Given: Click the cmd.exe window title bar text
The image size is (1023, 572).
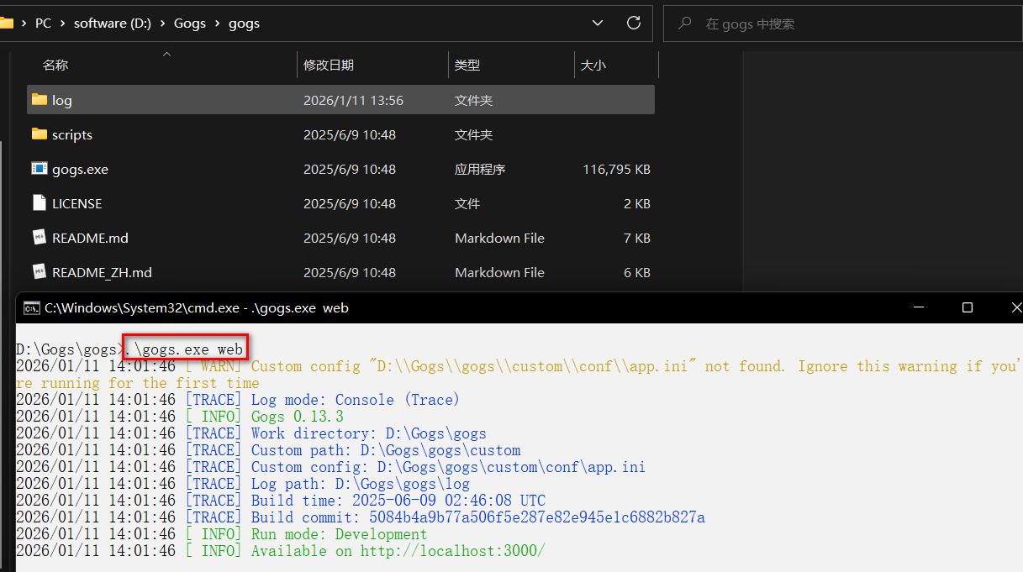Looking at the screenshot, I should pyautogui.click(x=196, y=308).
